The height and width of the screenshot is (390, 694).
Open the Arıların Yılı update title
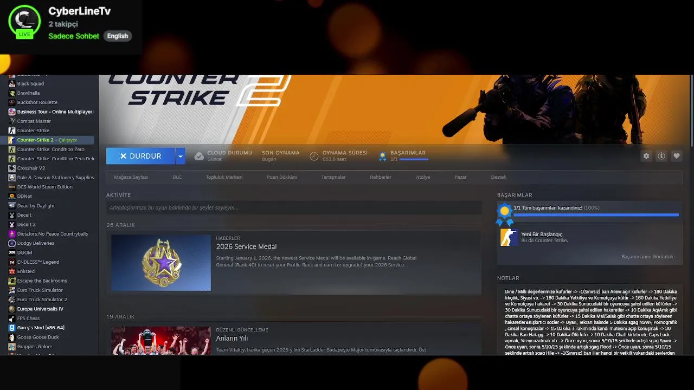click(232, 338)
